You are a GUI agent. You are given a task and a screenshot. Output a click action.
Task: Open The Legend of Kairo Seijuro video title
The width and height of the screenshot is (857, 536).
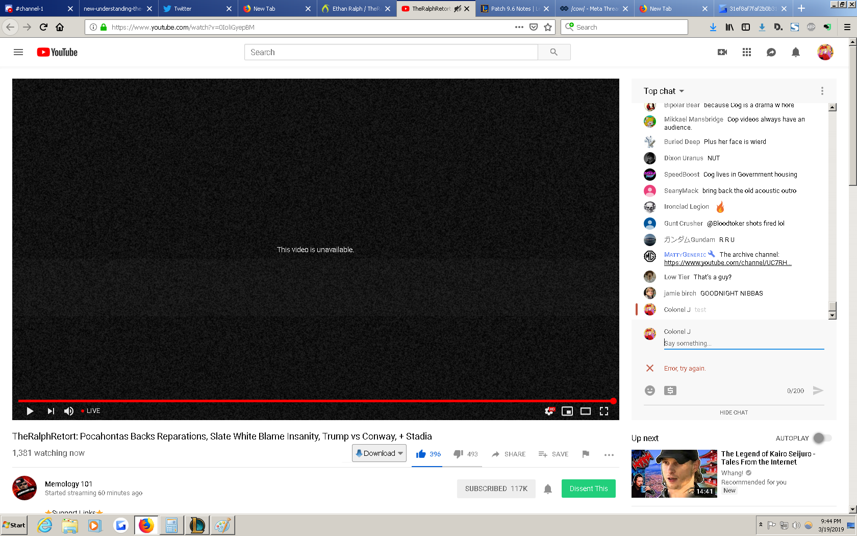pos(768,458)
